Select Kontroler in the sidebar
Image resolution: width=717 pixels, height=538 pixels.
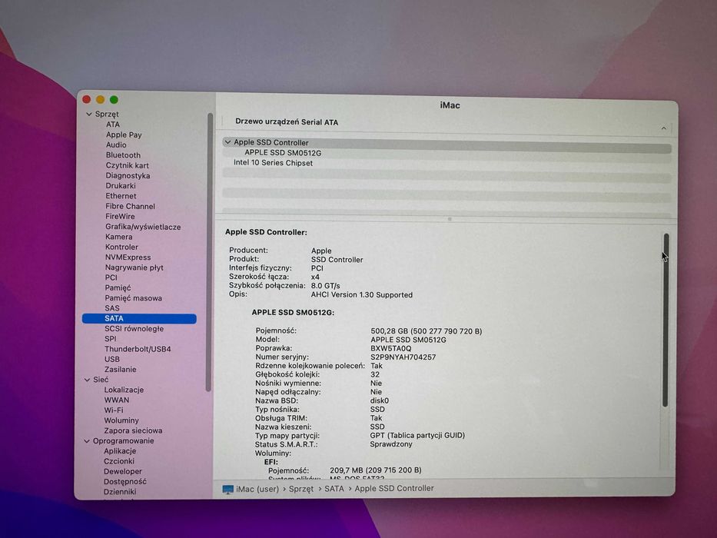click(x=121, y=247)
